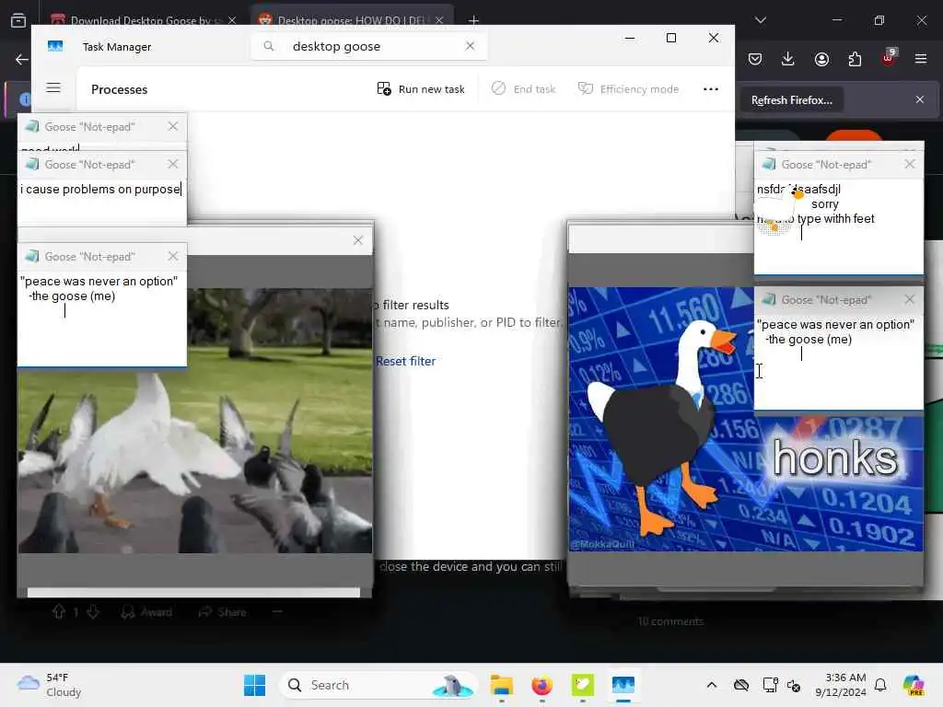Open the Firefox application menu
Image resolution: width=943 pixels, height=707 pixels.
pyautogui.click(x=921, y=59)
